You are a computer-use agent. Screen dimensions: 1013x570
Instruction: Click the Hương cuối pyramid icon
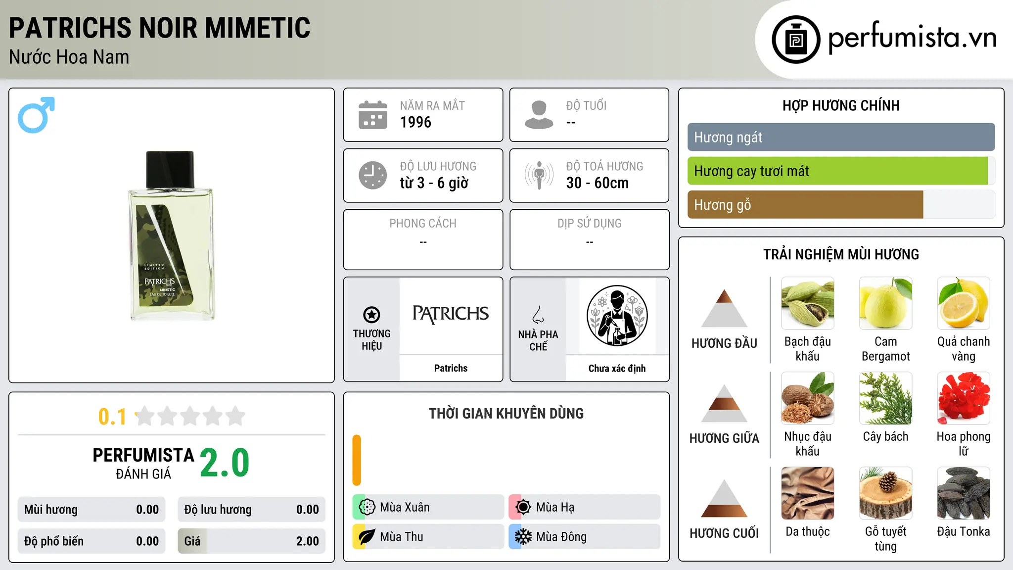pyautogui.click(x=724, y=498)
